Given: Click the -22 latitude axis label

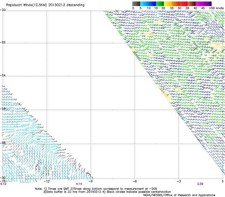Looking at the screenshot, I should pos(3,42).
